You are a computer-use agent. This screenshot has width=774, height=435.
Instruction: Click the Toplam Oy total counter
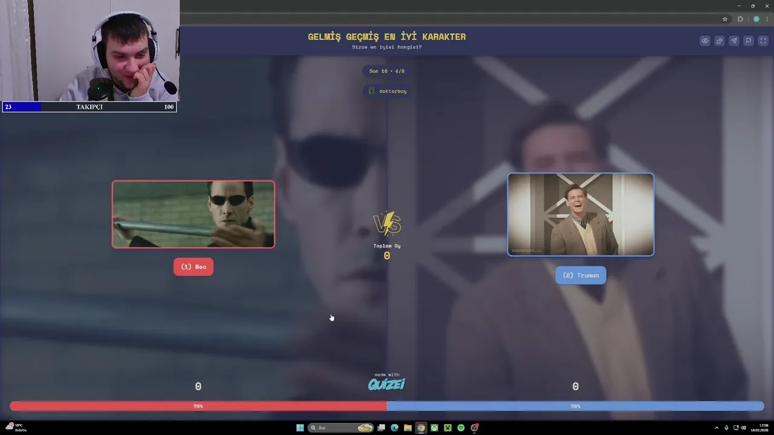(387, 251)
